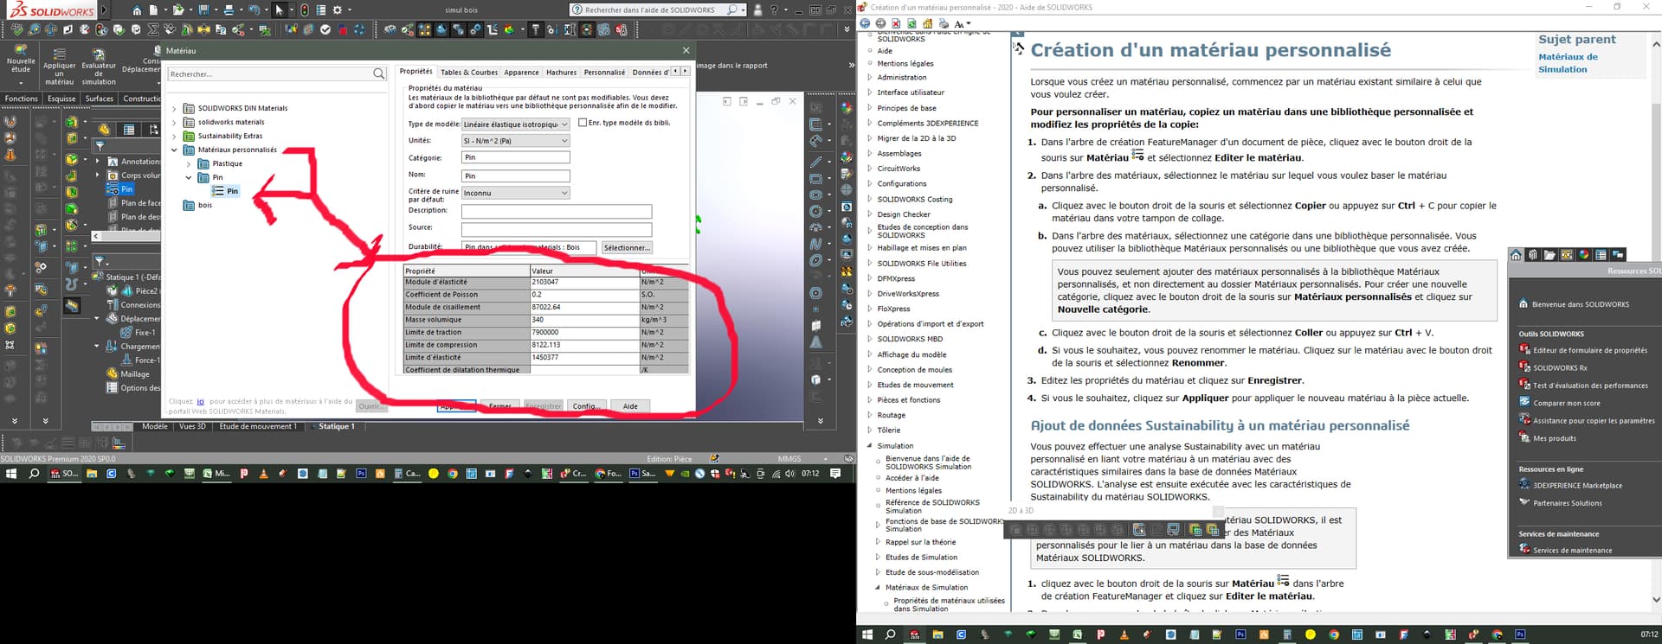Viewport: 1662px width, 644px height.
Task: Click help icon in SOLIDWORKS title bar
Action: click(774, 10)
